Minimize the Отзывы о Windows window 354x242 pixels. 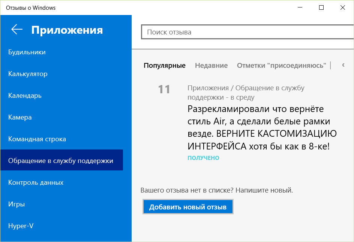(x=300, y=7)
